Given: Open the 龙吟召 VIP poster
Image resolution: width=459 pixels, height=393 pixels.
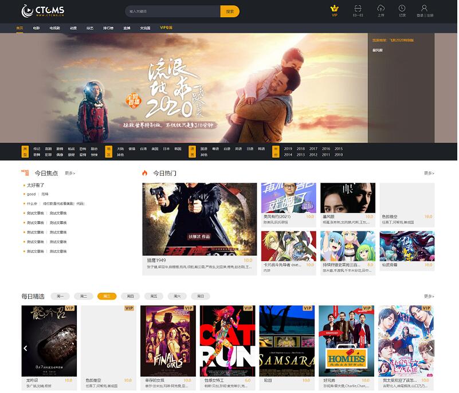Looking at the screenshot, I should 49,341.
